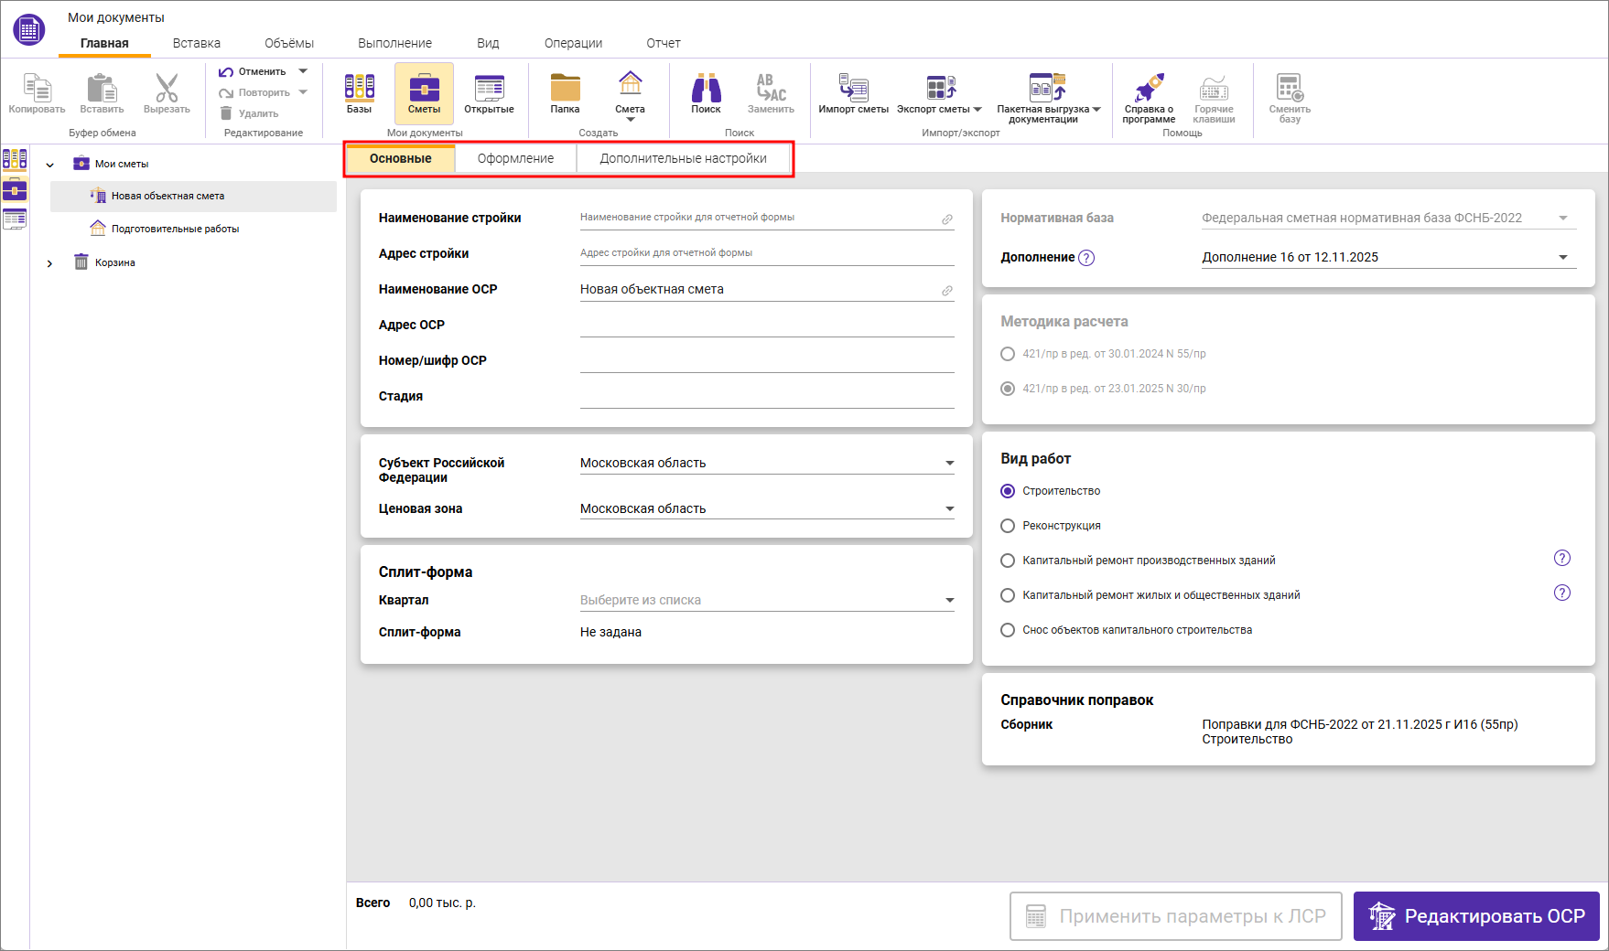
Task: Click into the Адрес ОСР input field
Action: pos(766,326)
